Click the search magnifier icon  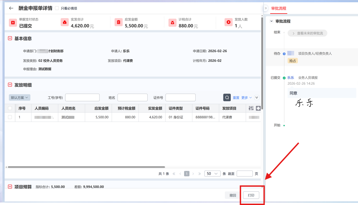227,98
